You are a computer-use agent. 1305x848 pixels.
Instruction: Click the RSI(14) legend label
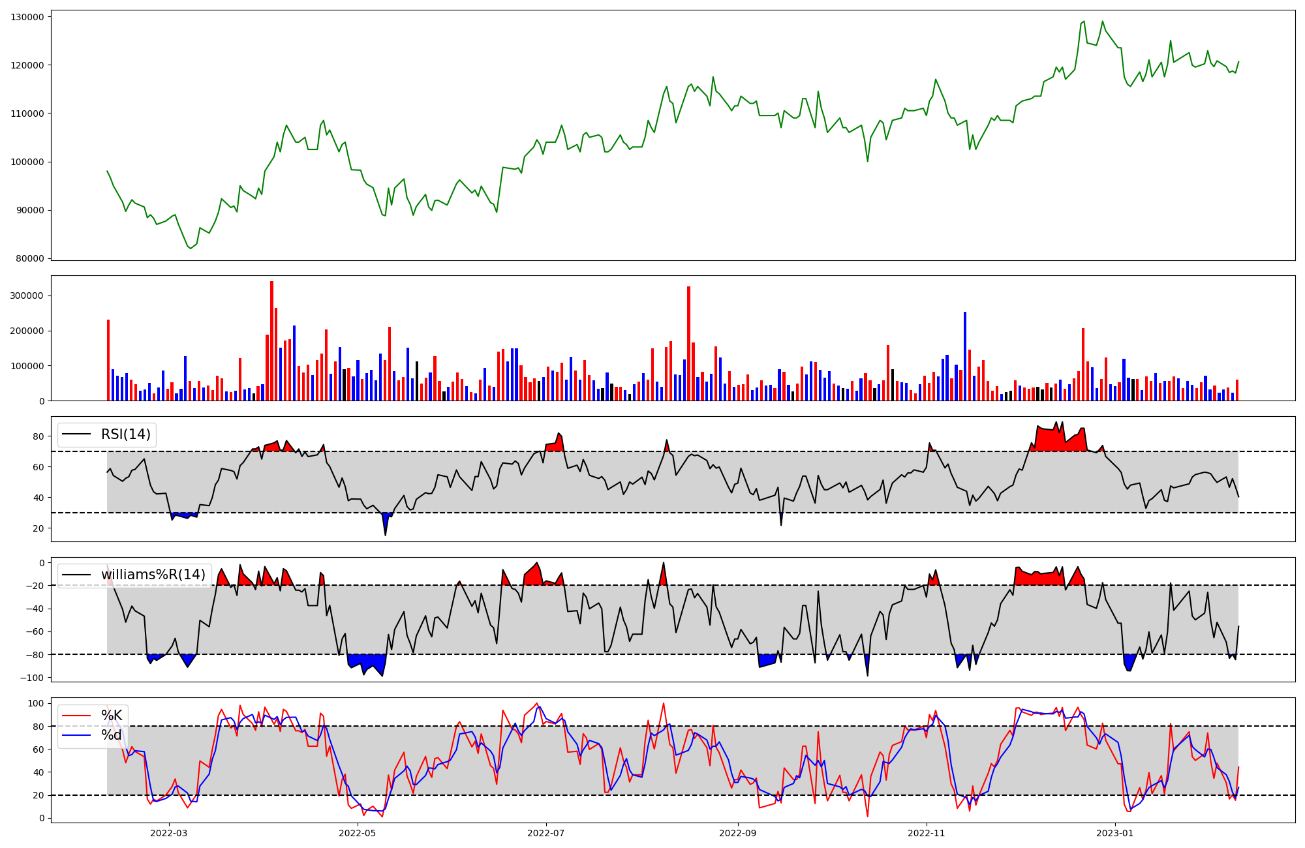click(125, 434)
